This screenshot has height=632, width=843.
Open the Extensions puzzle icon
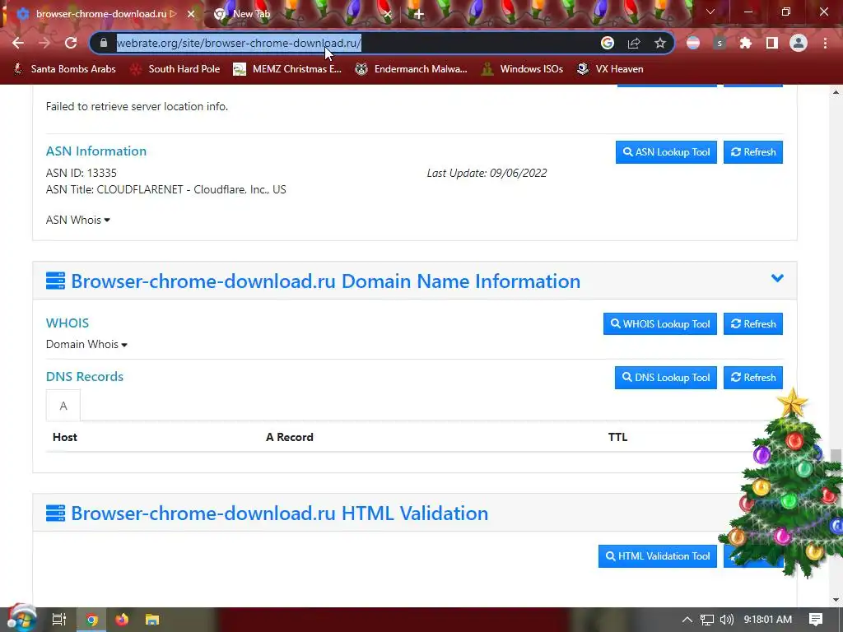pyautogui.click(x=745, y=43)
